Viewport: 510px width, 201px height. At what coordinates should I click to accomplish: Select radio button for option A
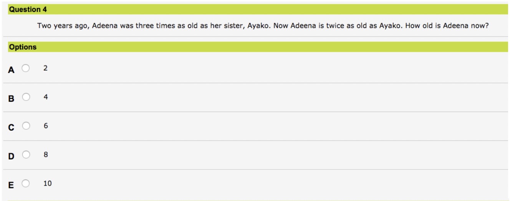pyautogui.click(x=25, y=68)
